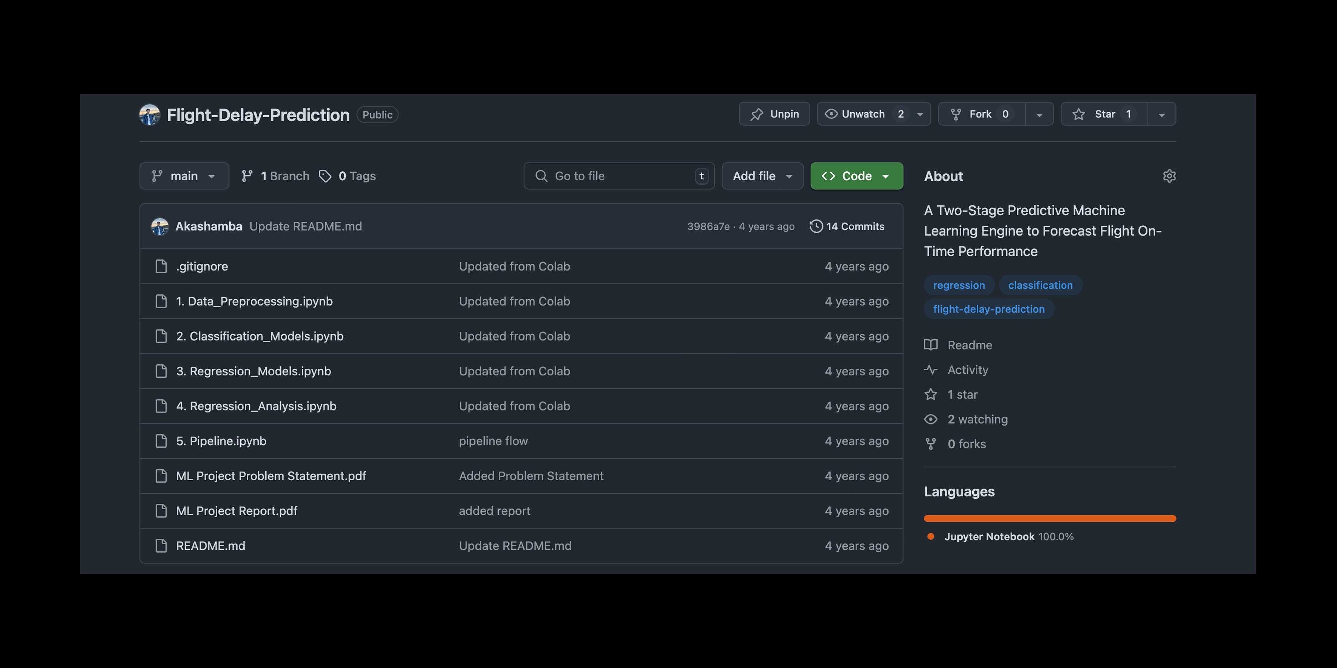Click the owner avatar beside repository title

click(149, 115)
